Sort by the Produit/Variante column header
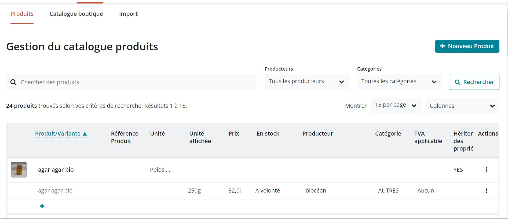Image resolution: width=508 pixels, height=219 pixels. point(58,134)
